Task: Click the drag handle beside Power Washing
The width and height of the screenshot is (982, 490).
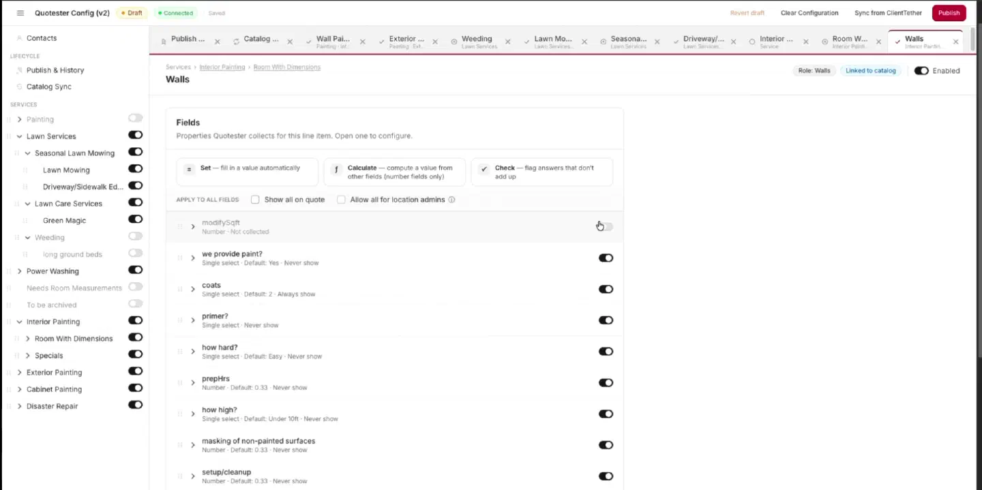Action: 10,271
